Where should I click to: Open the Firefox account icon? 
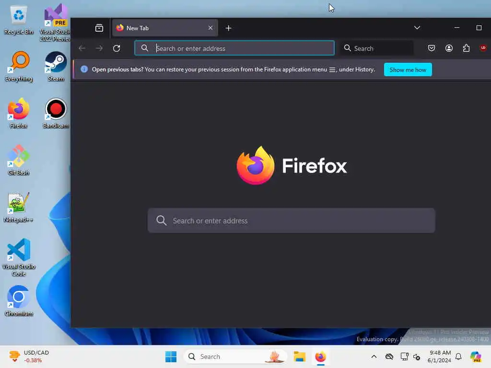[x=449, y=48]
